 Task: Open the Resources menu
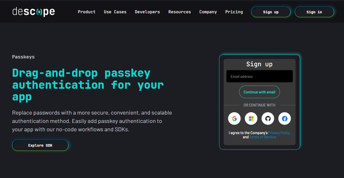click(x=180, y=12)
